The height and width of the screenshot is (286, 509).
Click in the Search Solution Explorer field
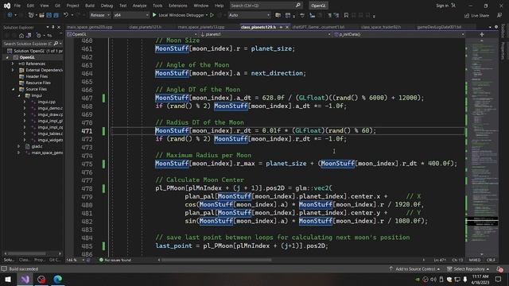[x=27, y=44]
